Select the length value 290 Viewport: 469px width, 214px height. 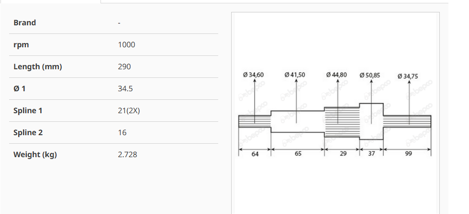coord(124,66)
